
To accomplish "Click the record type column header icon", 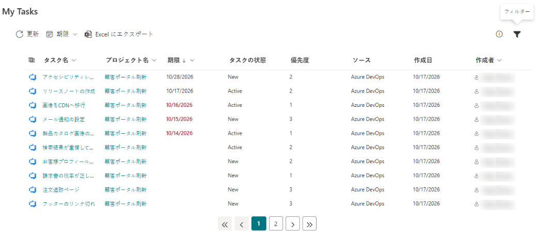I will click(x=31, y=60).
